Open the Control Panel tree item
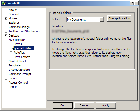The width and height of the screenshot is (140, 111). click(x=17, y=61)
